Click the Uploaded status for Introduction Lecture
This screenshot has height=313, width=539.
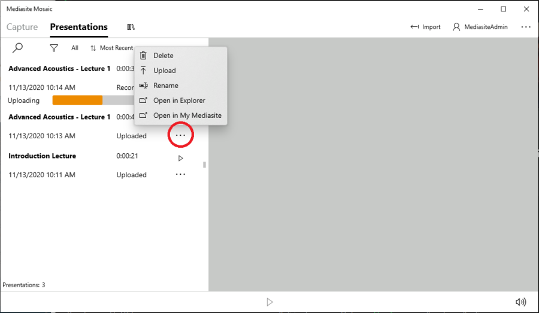(x=131, y=175)
